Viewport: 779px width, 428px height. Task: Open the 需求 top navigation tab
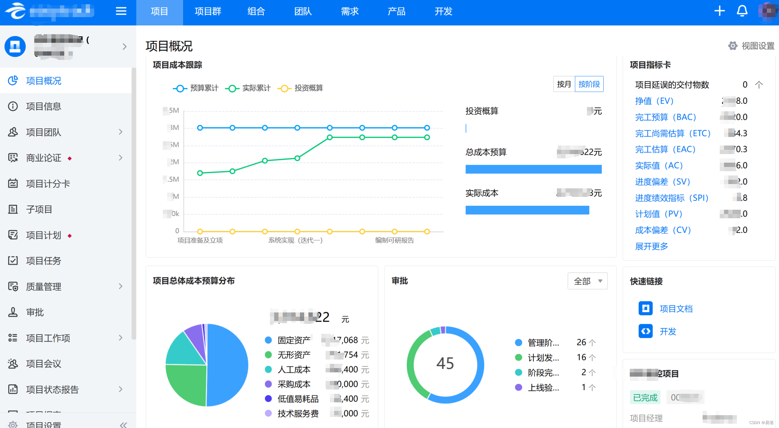click(x=350, y=11)
